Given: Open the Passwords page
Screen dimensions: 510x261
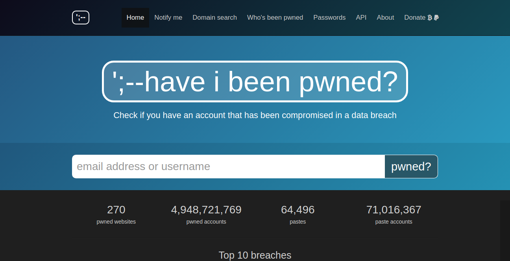Looking at the screenshot, I should pos(329,17).
